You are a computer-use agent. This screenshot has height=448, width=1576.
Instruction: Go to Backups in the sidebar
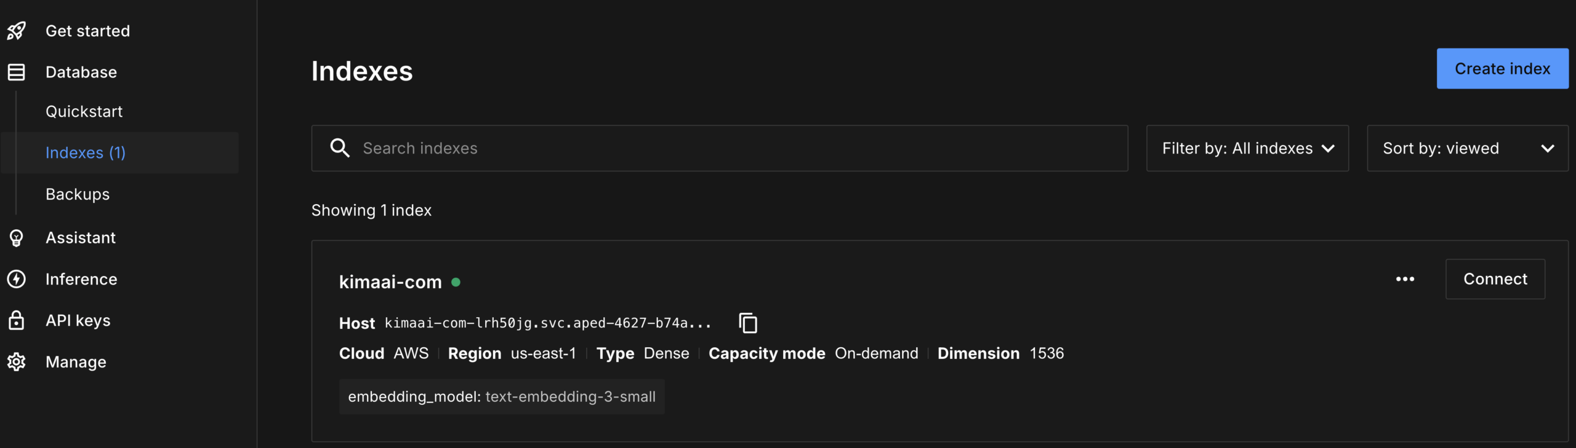[78, 194]
